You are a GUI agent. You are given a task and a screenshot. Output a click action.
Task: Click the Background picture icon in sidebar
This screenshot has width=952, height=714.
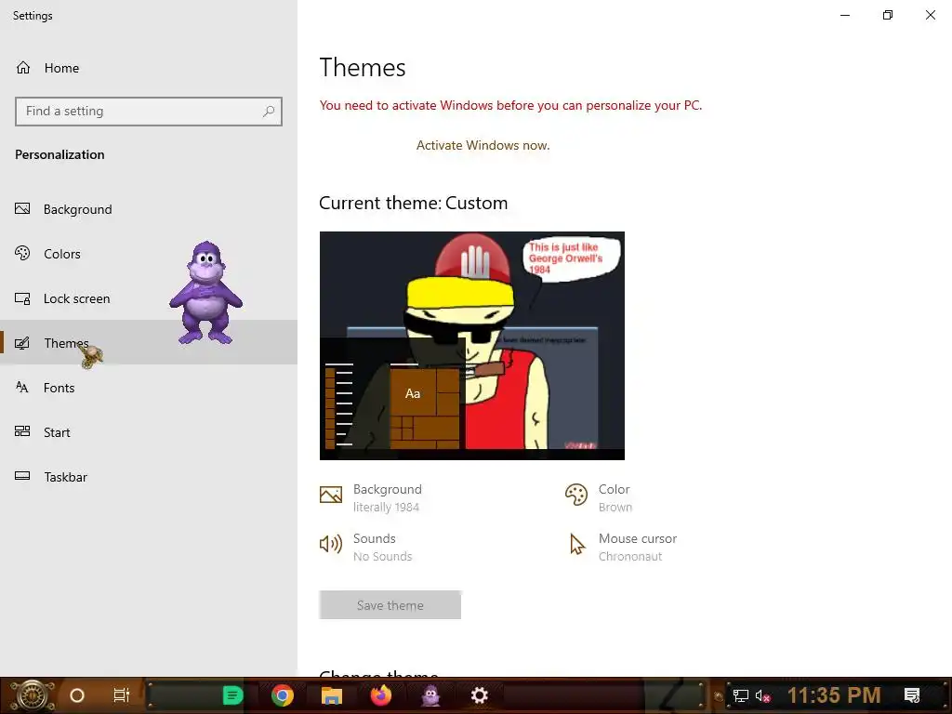tap(22, 209)
